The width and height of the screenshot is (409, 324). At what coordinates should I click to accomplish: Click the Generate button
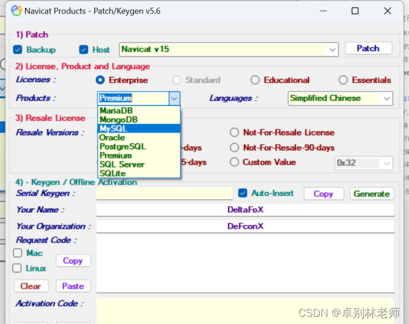(372, 194)
